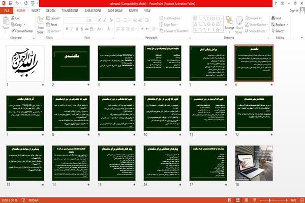Click the zoom out minus button
Screen dimensions: 305x203
point(261,200)
